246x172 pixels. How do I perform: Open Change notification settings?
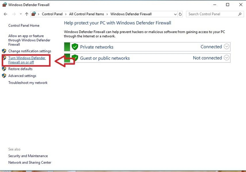[x=30, y=51]
